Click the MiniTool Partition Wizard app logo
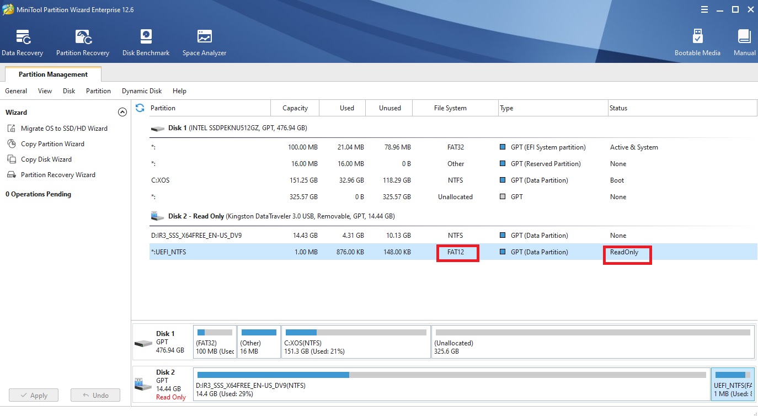This screenshot has height=416, width=758. tap(8, 10)
